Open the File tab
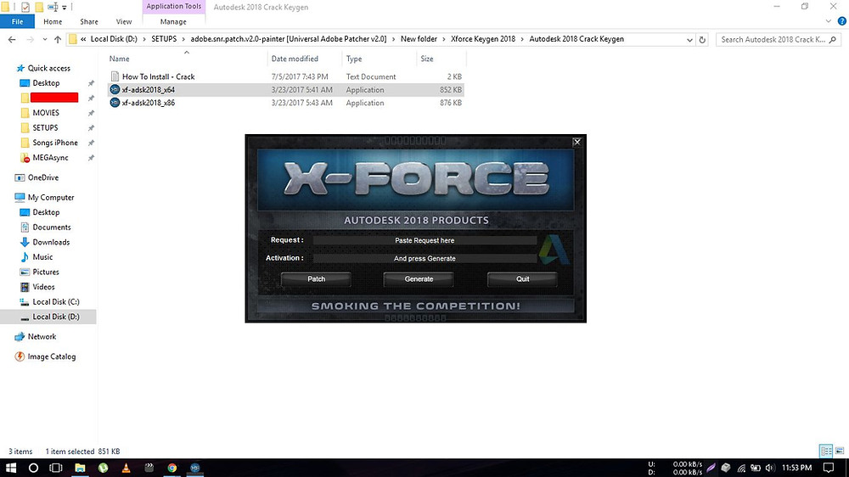Screen dimensions: 849x477 pyautogui.click(x=17, y=22)
